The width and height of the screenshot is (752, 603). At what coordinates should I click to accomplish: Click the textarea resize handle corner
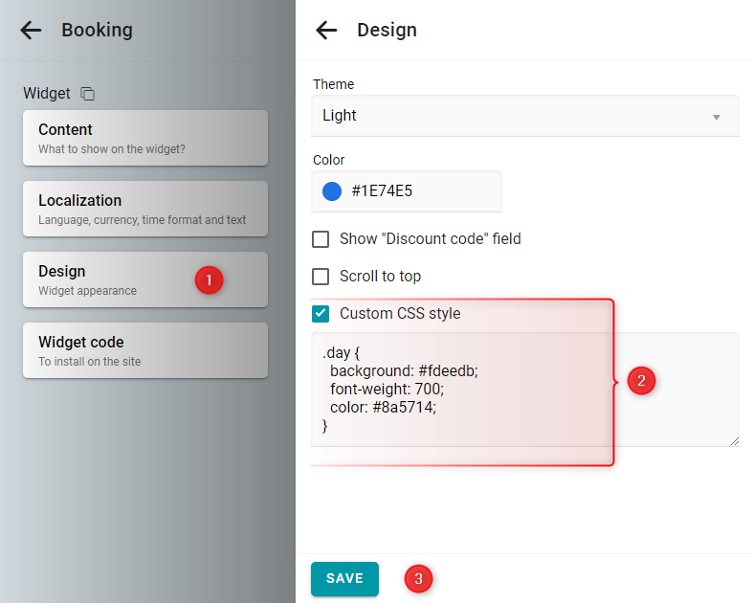click(x=734, y=441)
